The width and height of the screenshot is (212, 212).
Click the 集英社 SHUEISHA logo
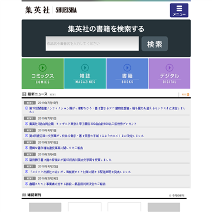pyautogui.click(x=51, y=10)
